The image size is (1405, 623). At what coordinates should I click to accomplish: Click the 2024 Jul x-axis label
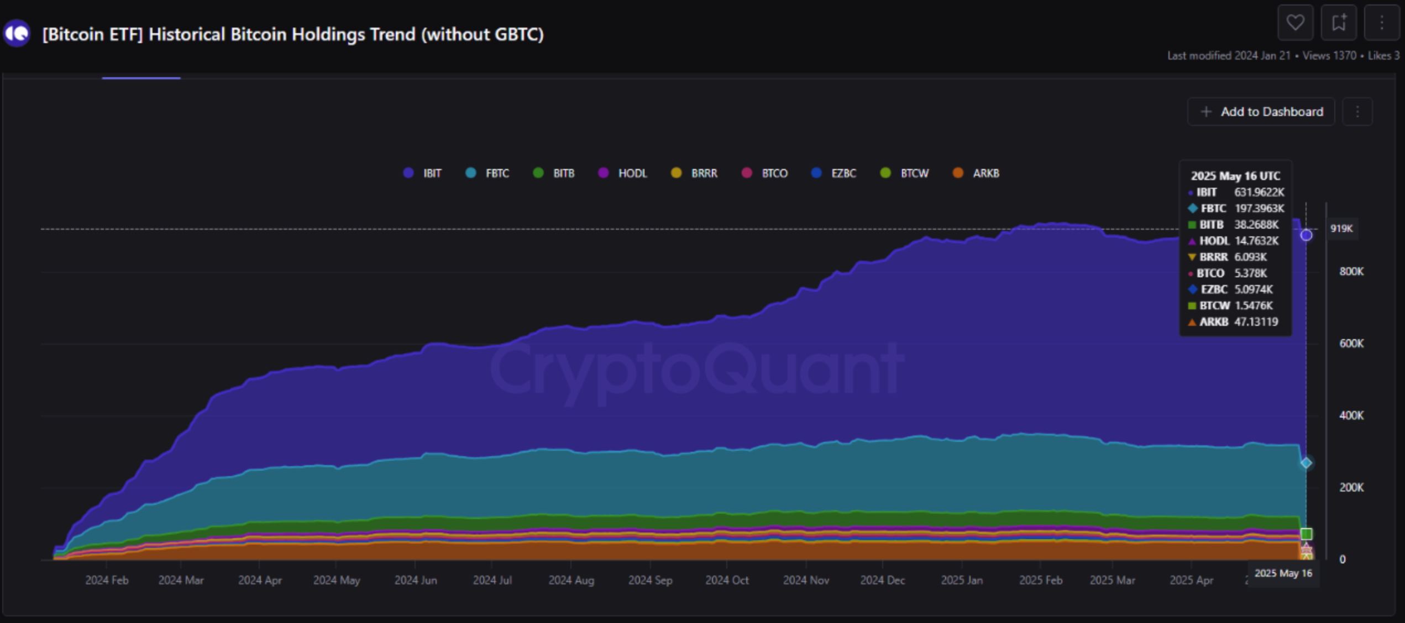492,580
